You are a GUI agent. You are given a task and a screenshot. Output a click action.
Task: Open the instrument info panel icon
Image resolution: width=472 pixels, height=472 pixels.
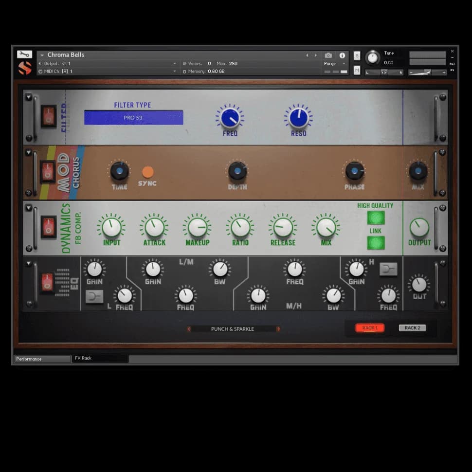342,55
